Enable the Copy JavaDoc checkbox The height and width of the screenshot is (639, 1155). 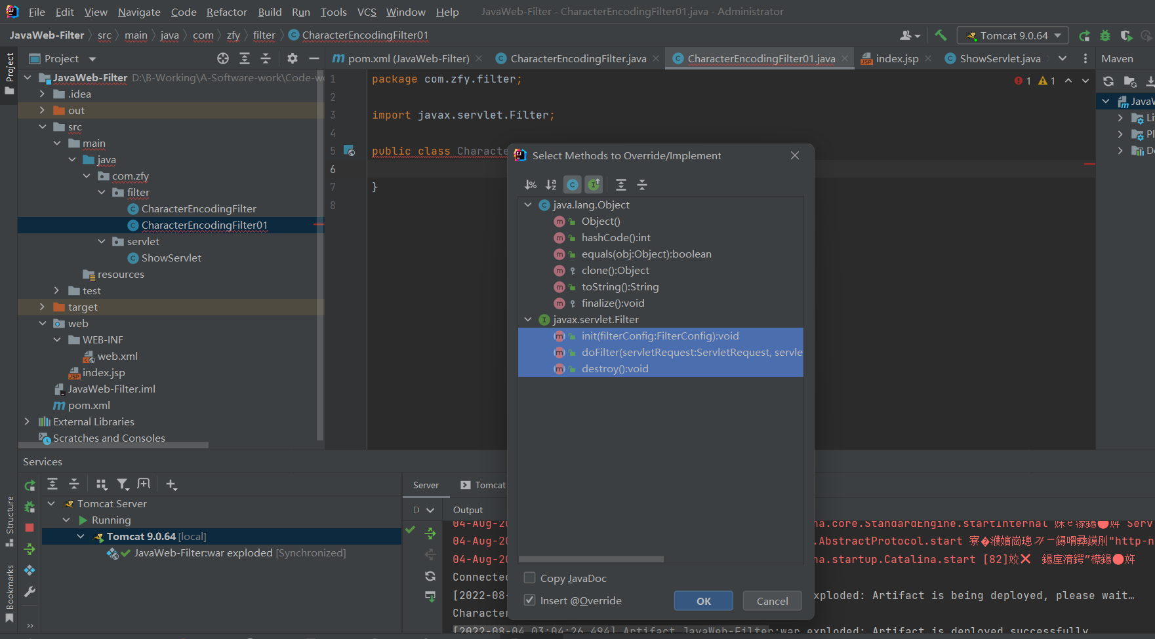530,578
